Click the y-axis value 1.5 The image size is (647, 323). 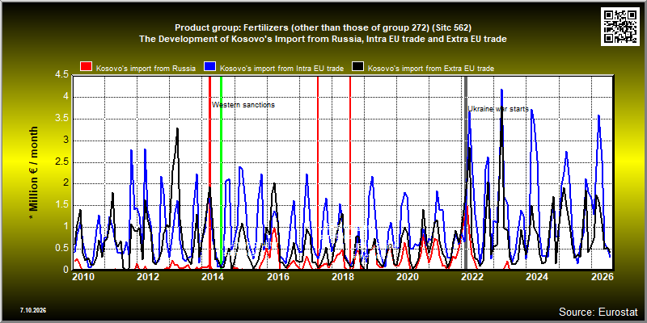[62, 205]
